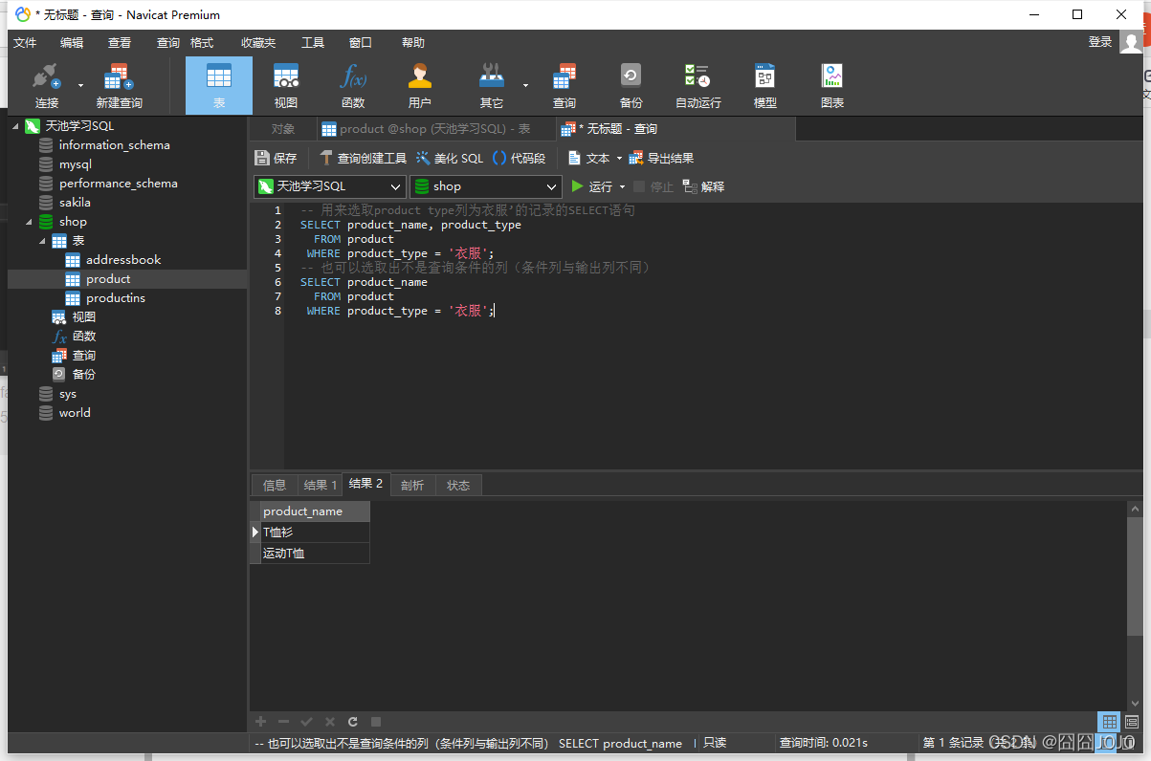Click 美化 SQL beautify button
Image resolution: width=1151 pixels, height=761 pixels.
tap(450, 159)
